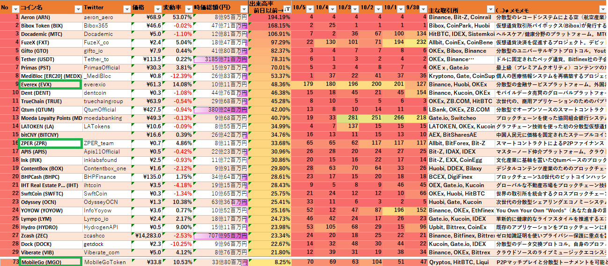608x266 pixels.
Task: Select the green-outlined ZPER (ZPR) cell
Action: (x=51, y=143)
